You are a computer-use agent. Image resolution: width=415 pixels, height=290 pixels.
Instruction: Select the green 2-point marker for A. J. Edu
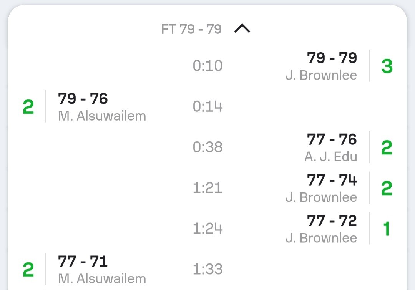(387, 147)
